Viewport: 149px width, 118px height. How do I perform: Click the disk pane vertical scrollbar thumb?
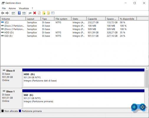147,79
